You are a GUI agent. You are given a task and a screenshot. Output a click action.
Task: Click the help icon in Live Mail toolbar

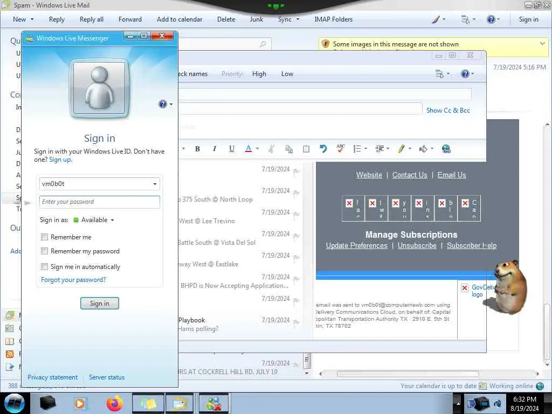click(491, 20)
